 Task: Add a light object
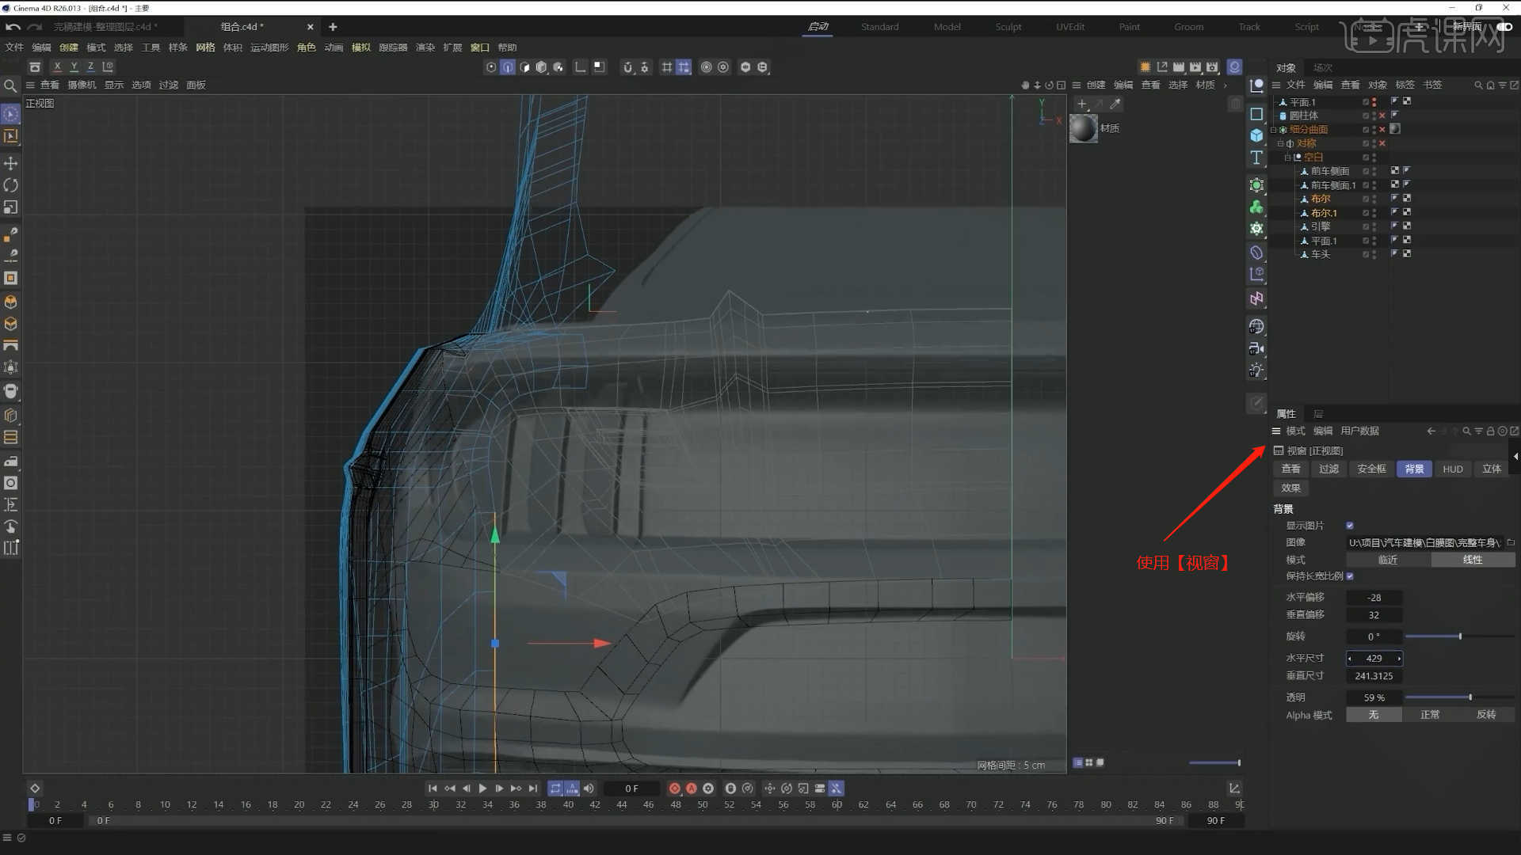tap(1256, 370)
